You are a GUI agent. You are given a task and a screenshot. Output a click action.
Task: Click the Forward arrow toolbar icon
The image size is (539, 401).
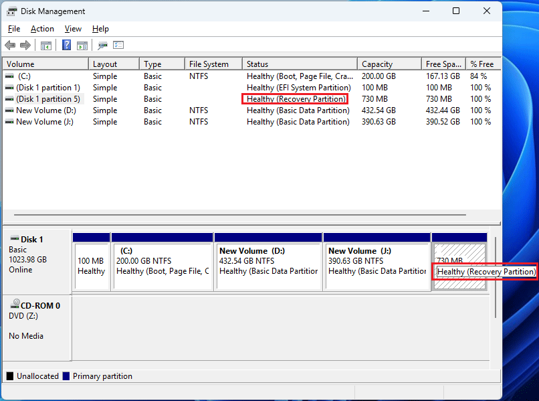[x=25, y=45]
